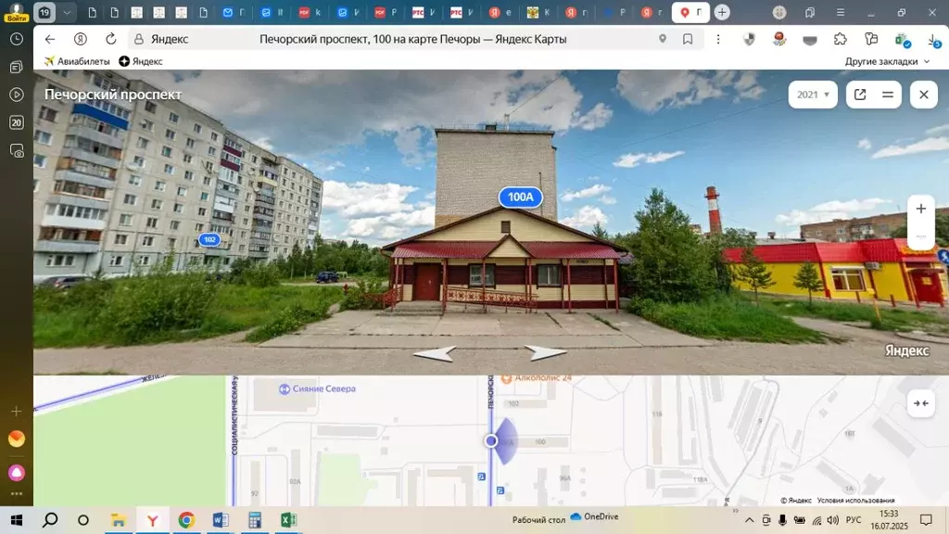Click the 100A building label in panorama
This screenshot has height=534, width=949.
tap(521, 197)
